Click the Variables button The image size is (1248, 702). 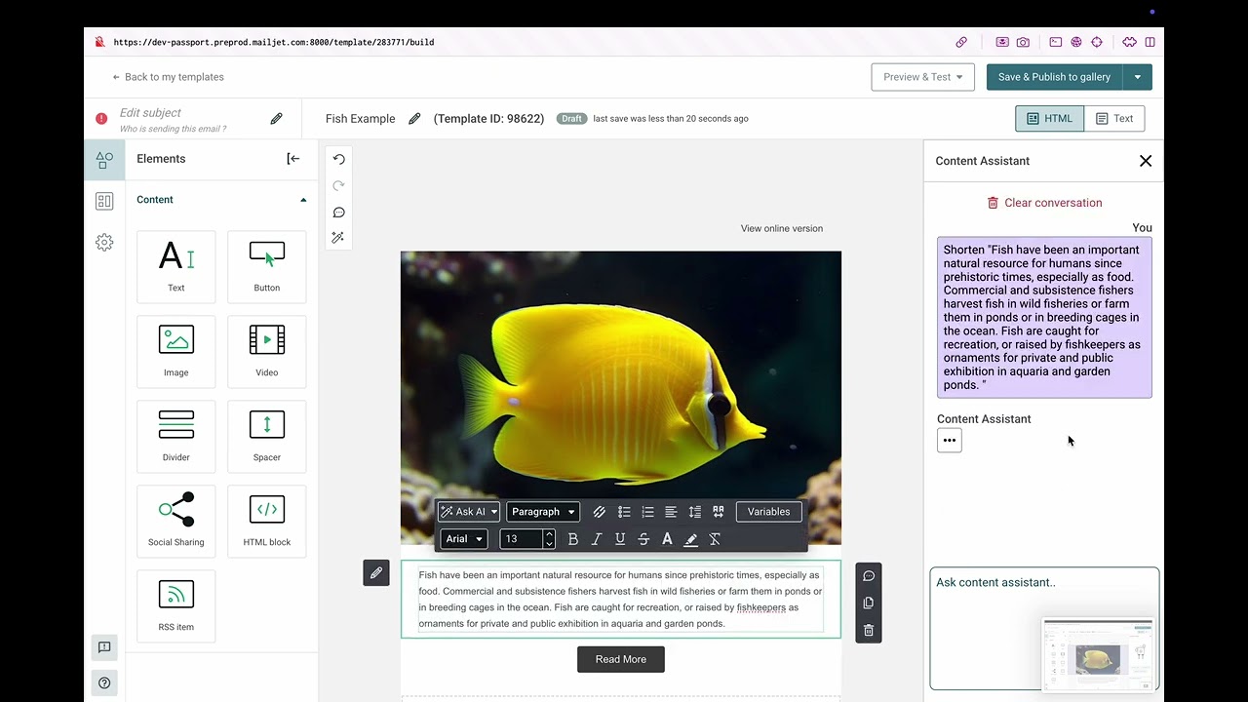pyautogui.click(x=768, y=512)
